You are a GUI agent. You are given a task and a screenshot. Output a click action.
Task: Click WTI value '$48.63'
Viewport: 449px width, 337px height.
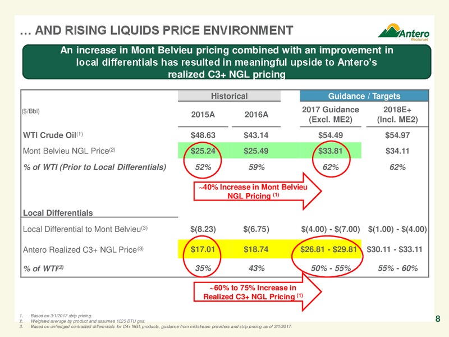tap(203, 135)
